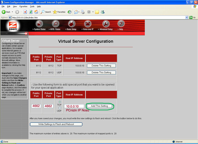The width and height of the screenshot is (198, 144).
Task: Open the History toolbar icon
Action: tap(70, 12)
